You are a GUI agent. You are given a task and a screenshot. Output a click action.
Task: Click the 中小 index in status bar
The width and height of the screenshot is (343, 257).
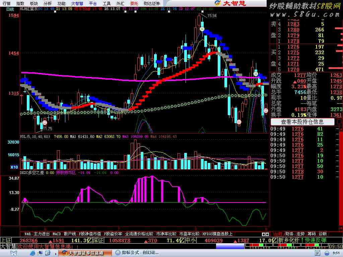(191, 241)
